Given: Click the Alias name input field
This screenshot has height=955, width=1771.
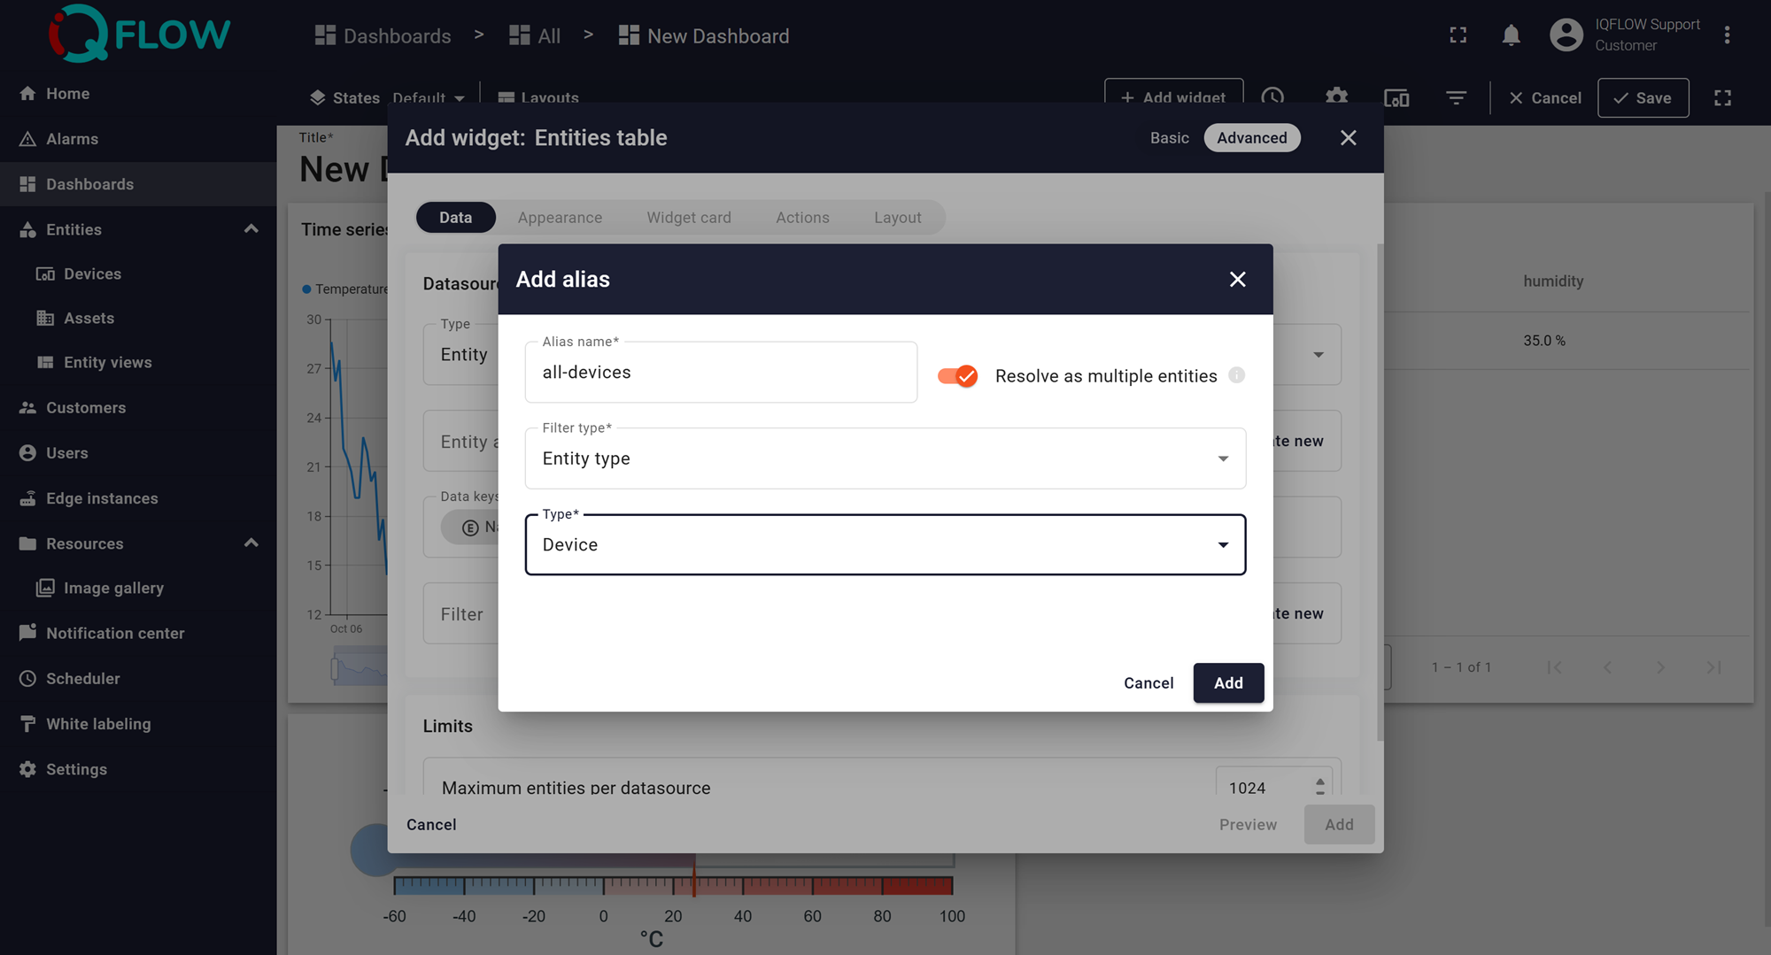Looking at the screenshot, I should point(720,373).
